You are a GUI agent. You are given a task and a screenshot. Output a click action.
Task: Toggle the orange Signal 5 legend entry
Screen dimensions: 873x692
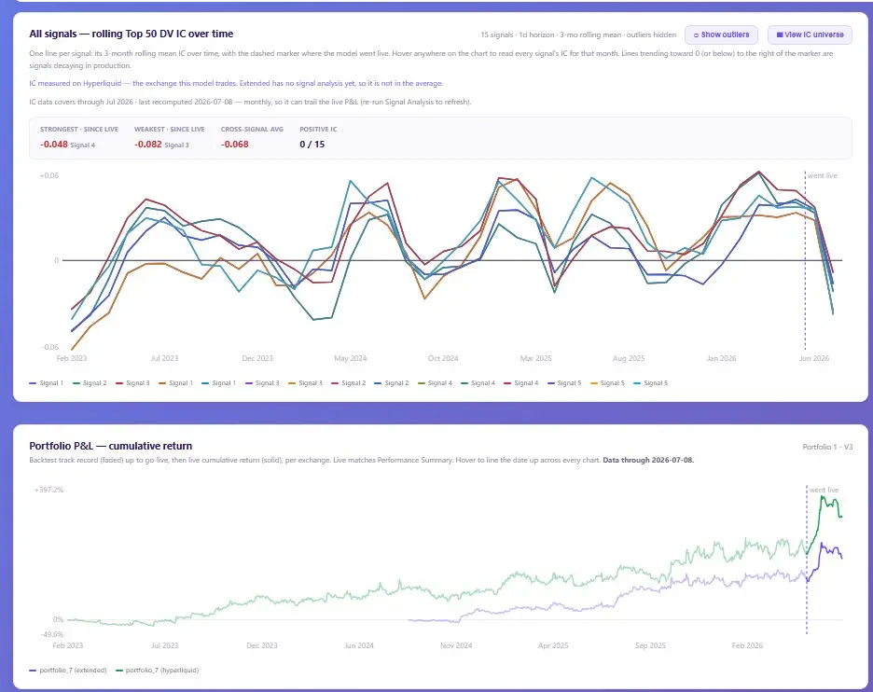(607, 383)
